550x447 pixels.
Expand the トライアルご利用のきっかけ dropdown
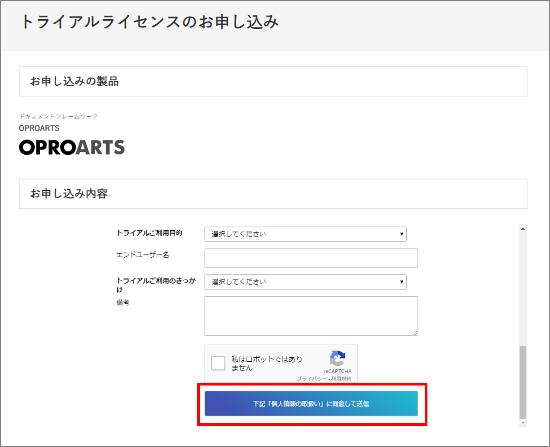[305, 282]
